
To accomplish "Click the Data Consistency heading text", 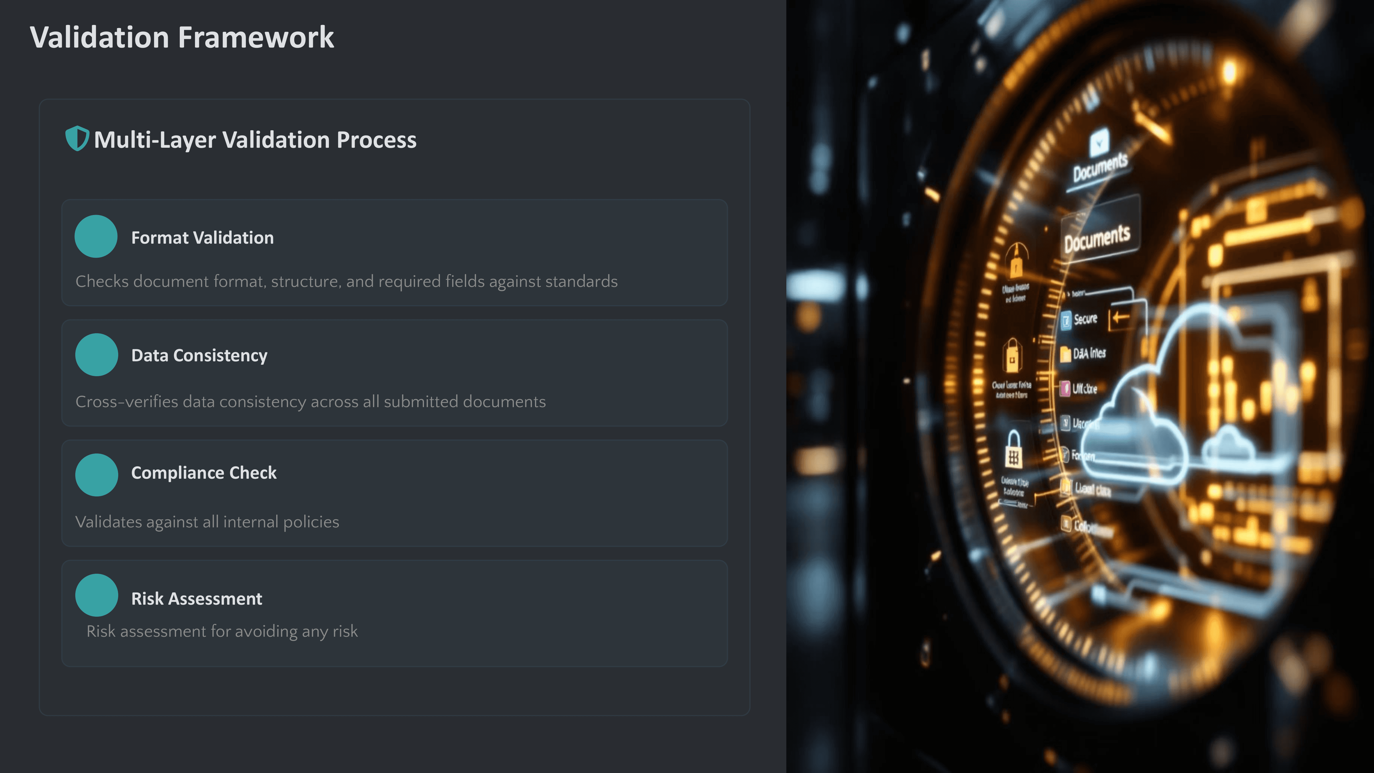I will tap(199, 355).
